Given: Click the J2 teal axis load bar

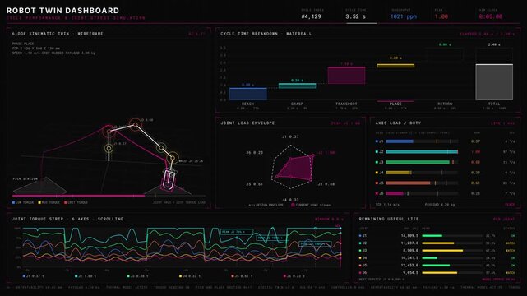Looking at the screenshot, I should coord(422,152).
